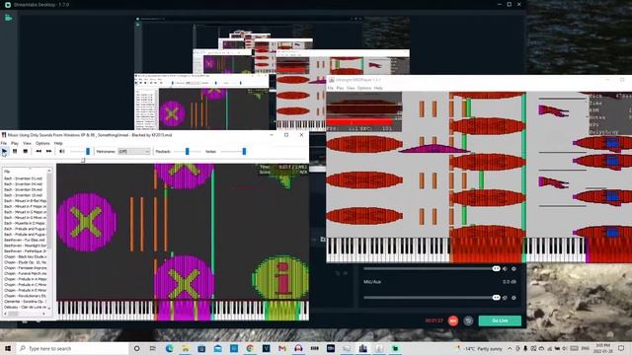Open the notification center icon

[x=621, y=348]
